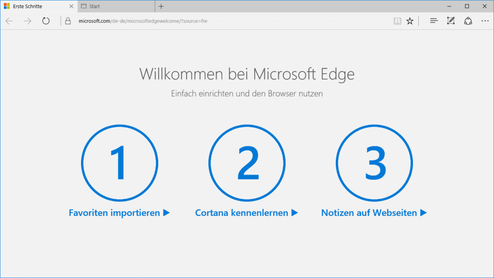494x278 pixels.
Task: Open a new tab with the plus button
Action: [x=161, y=6]
